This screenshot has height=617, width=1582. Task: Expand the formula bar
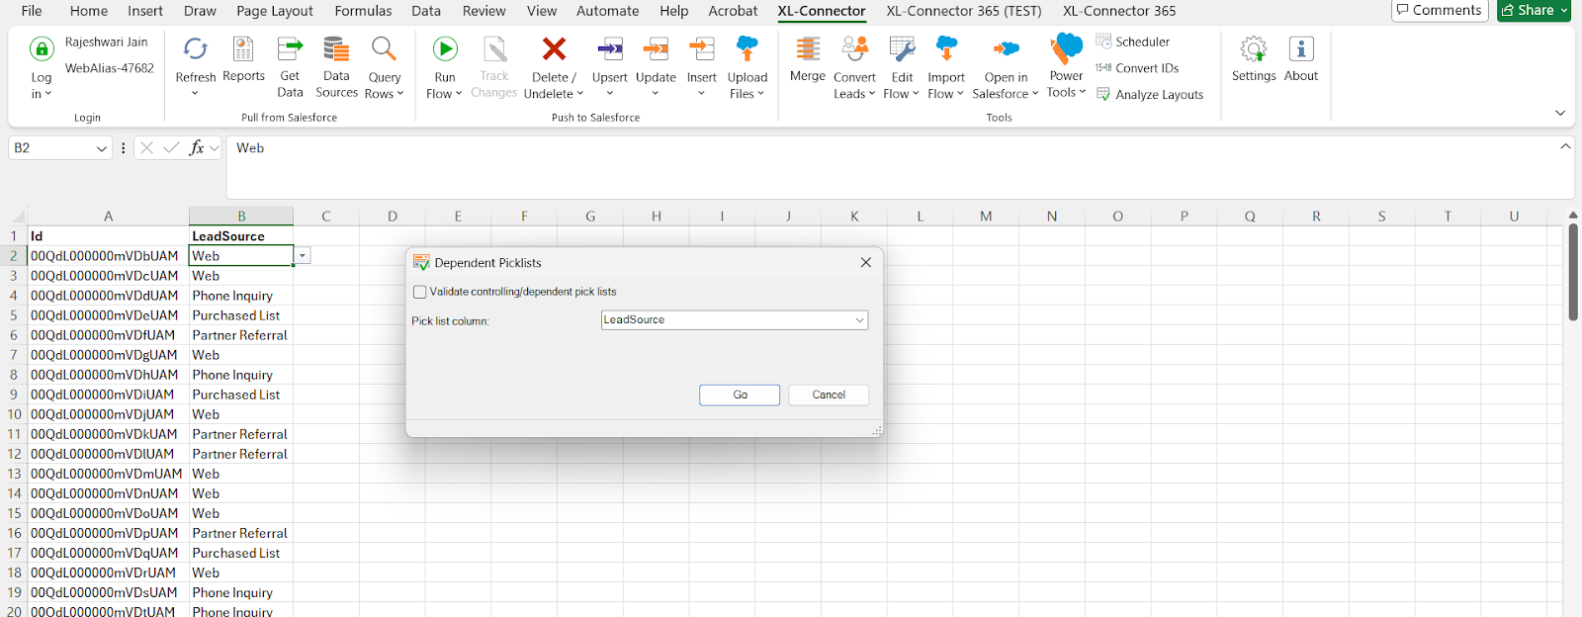pos(1565,146)
